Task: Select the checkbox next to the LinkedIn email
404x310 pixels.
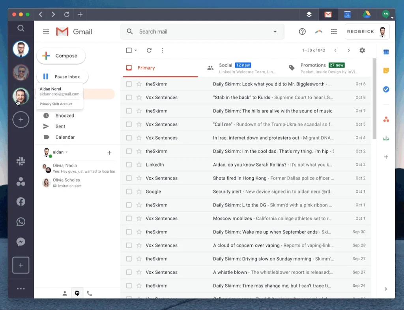Action: pos(129,165)
